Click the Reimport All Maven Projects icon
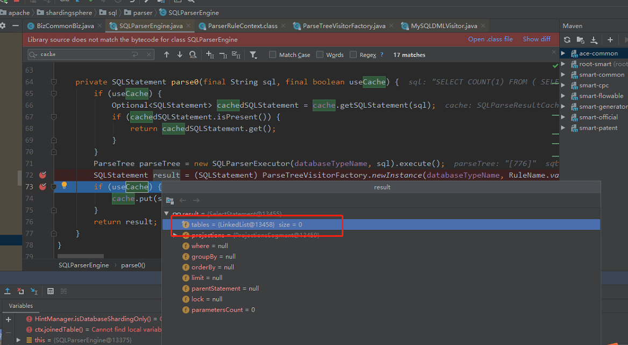This screenshot has height=345, width=628. point(567,41)
